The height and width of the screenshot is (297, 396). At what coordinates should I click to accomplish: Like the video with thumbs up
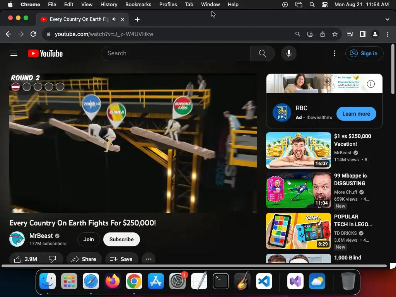26,259
